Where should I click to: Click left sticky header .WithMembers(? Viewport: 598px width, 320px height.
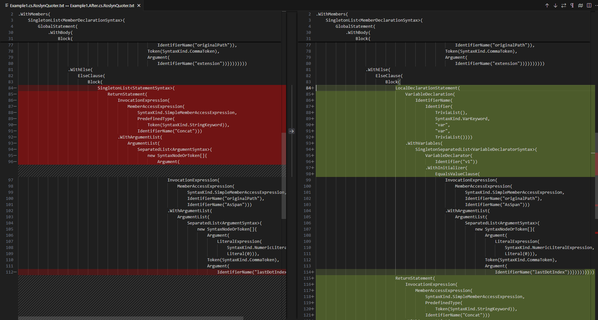[x=34, y=14]
